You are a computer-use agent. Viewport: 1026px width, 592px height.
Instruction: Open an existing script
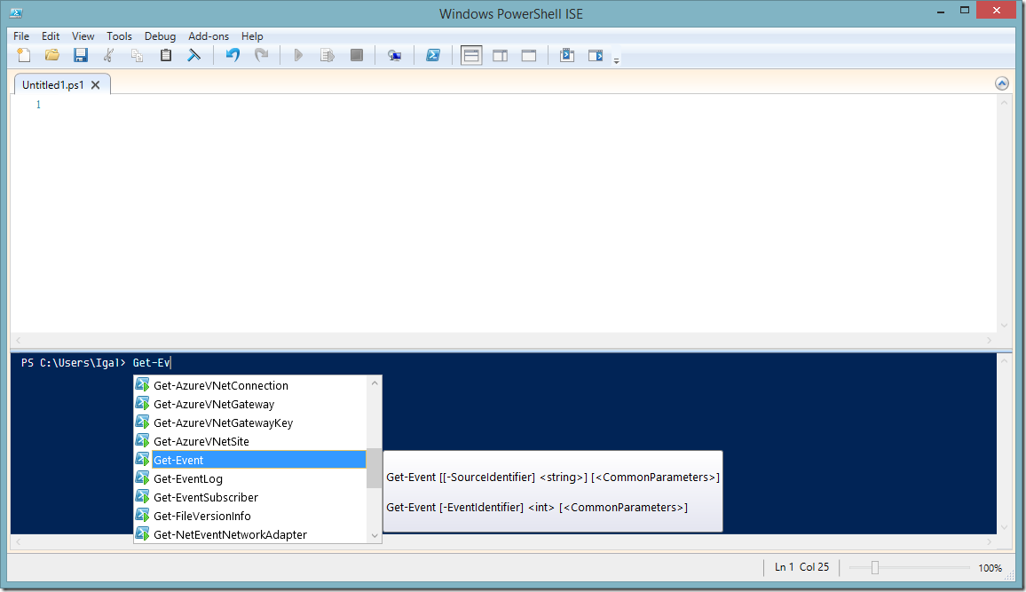click(x=52, y=54)
